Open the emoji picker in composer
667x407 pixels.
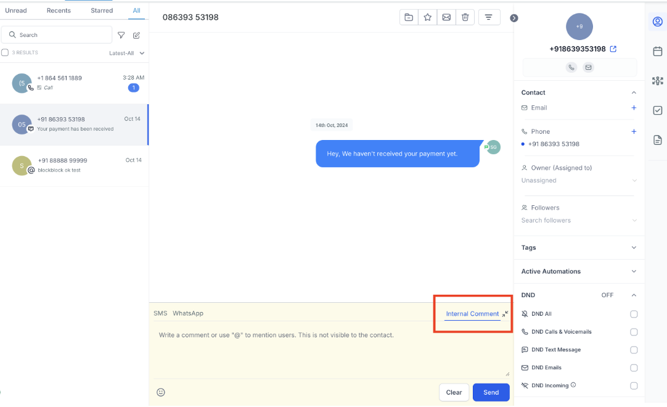click(x=161, y=392)
